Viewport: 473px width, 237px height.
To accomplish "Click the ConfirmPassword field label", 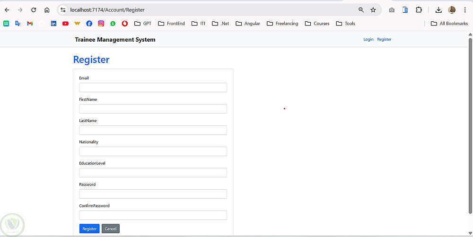I will click(x=94, y=206).
